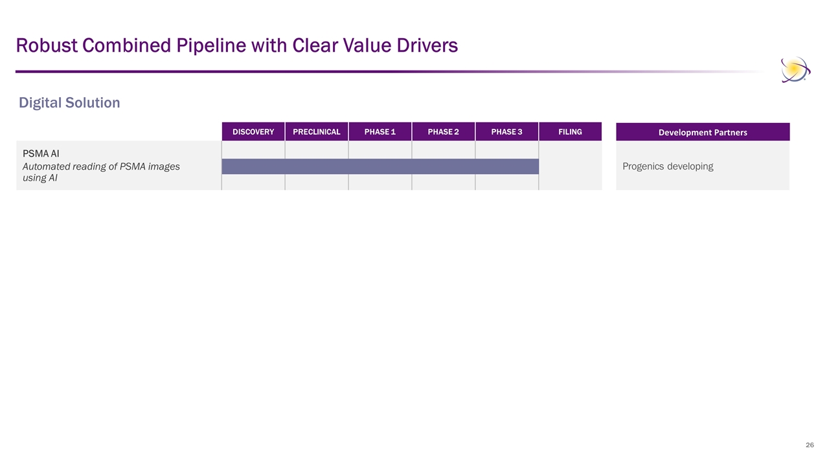Image resolution: width=829 pixels, height=466 pixels.
Task: Click the empty FILING cell in PSMA AI row
Action: pos(570,166)
